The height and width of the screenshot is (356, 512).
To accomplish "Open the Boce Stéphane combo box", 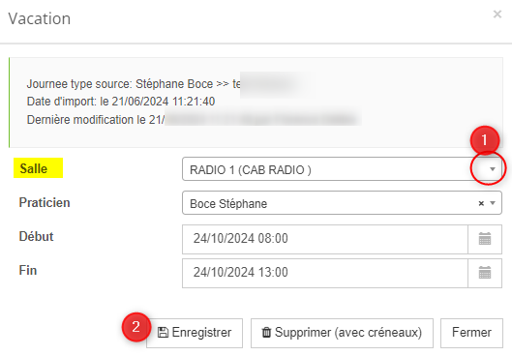I will click(x=342, y=203).
